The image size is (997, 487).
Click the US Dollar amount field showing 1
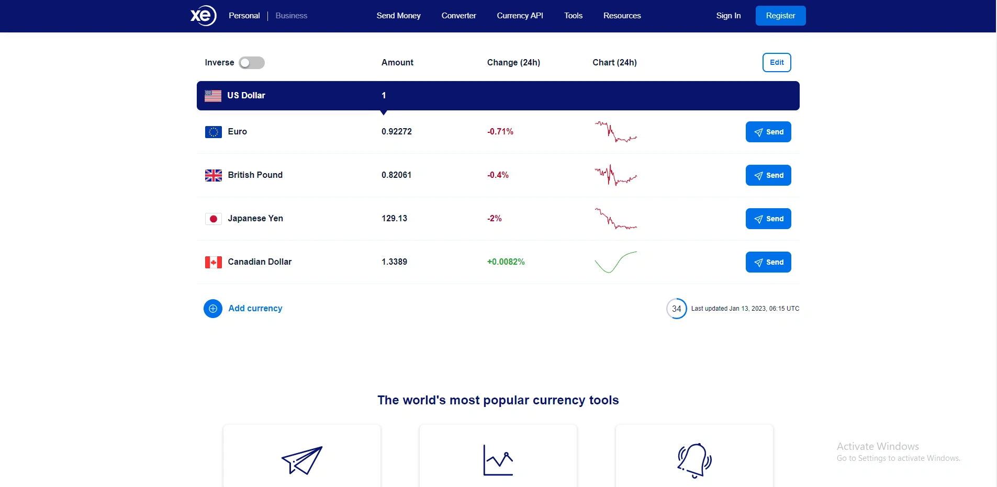pyautogui.click(x=384, y=96)
